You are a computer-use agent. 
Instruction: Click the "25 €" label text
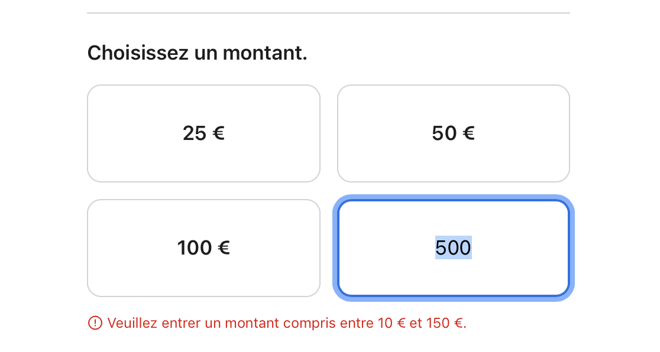coord(203,133)
